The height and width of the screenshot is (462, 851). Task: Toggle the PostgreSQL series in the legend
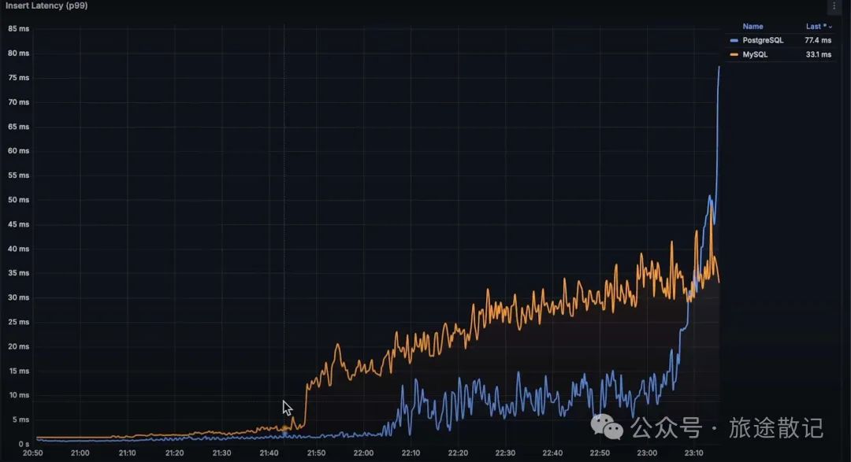click(x=763, y=40)
